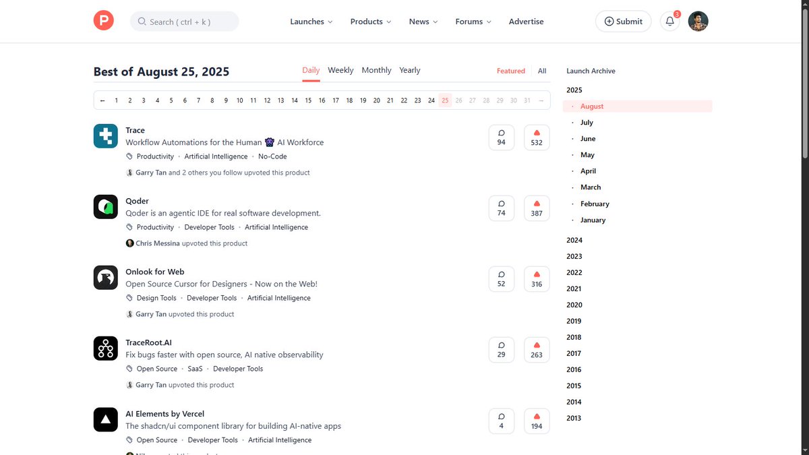Click the No-Code tag under Trace
Screen dimensions: 809x455
coord(272,156)
